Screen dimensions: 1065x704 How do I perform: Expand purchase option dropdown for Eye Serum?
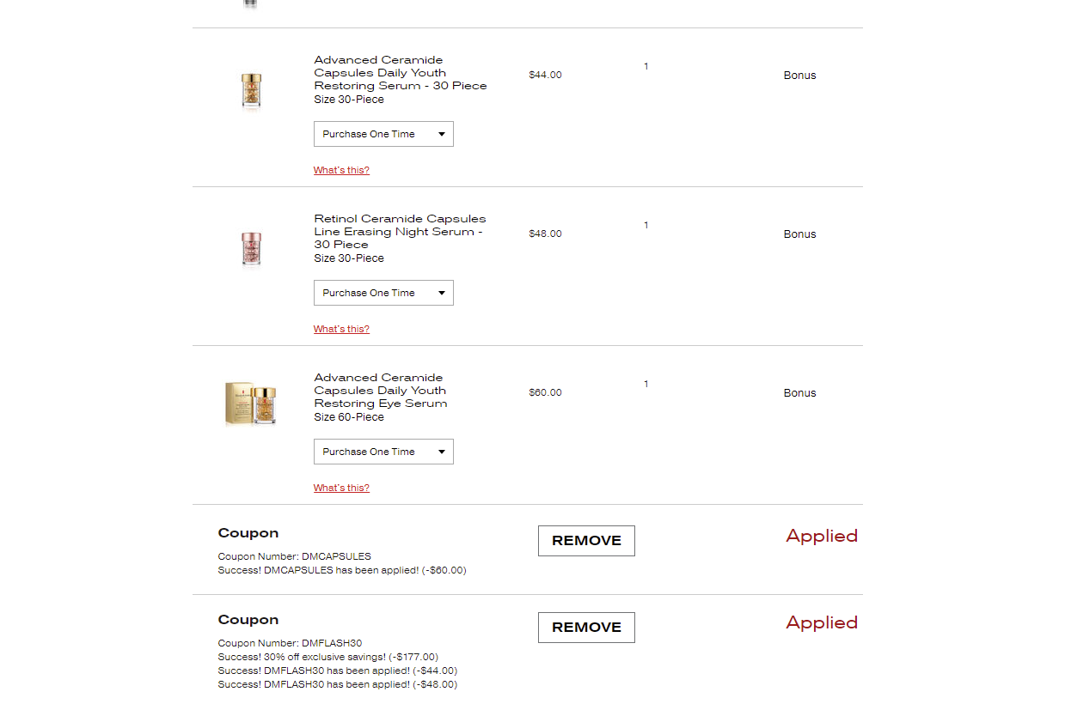(383, 452)
